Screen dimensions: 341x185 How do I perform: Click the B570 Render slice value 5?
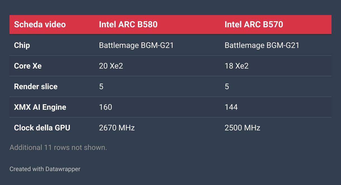tap(227, 86)
